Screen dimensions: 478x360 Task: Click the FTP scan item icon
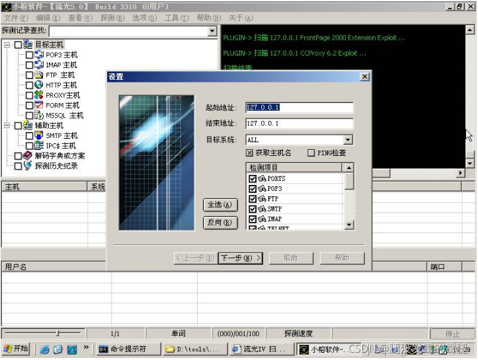(x=262, y=199)
